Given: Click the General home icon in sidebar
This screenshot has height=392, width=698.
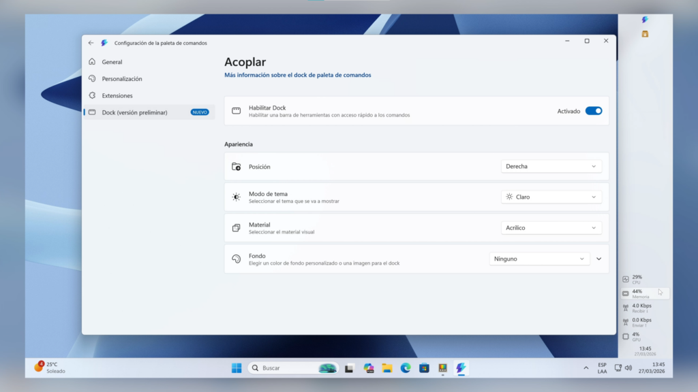Looking at the screenshot, I should [x=92, y=61].
